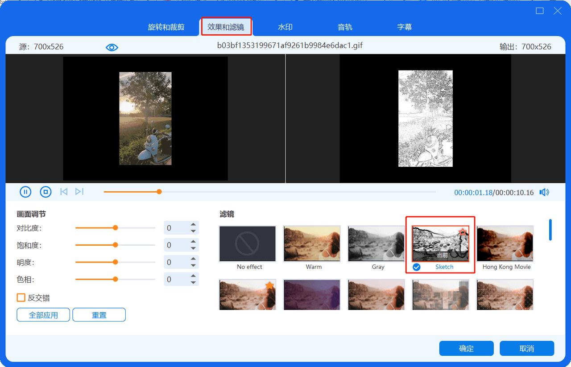Image resolution: width=571 pixels, height=367 pixels.
Task: Enable the 反交错 checkbox
Action: (21, 297)
